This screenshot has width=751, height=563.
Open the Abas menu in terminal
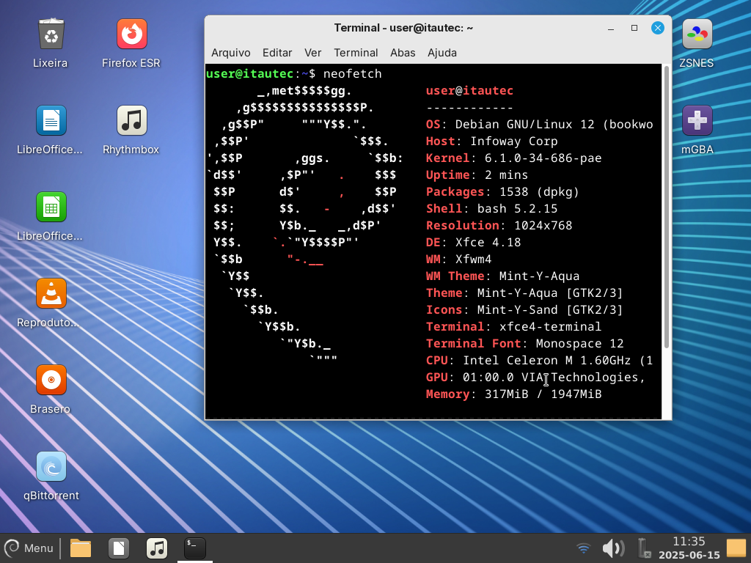point(403,53)
